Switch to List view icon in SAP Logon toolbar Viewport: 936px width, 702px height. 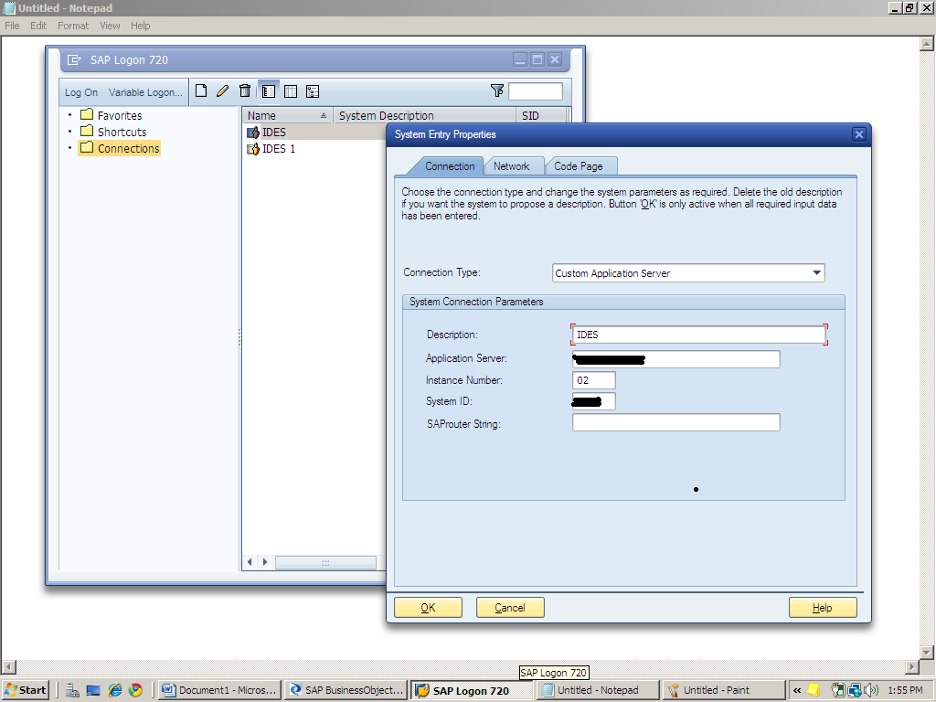(291, 91)
